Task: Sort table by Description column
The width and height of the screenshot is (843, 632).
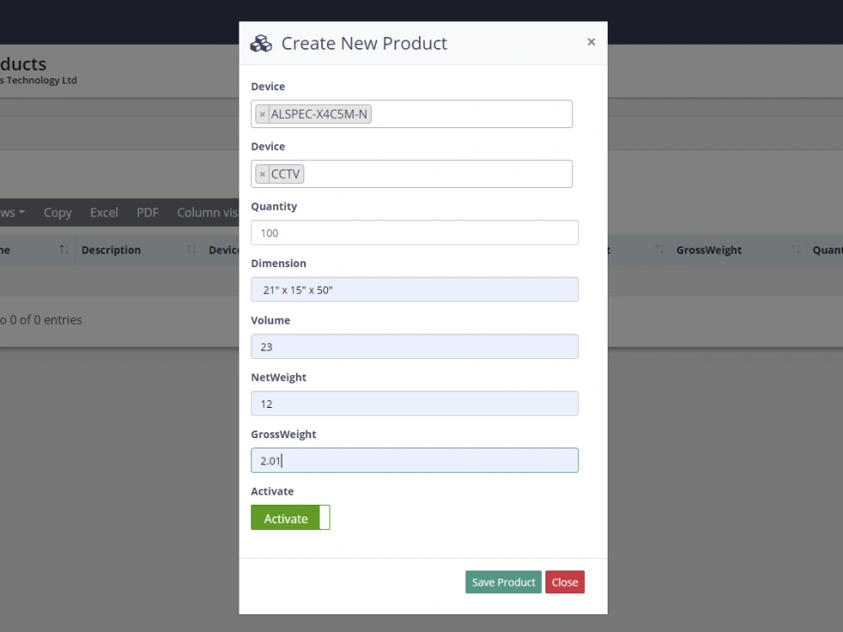Action: point(138,250)
